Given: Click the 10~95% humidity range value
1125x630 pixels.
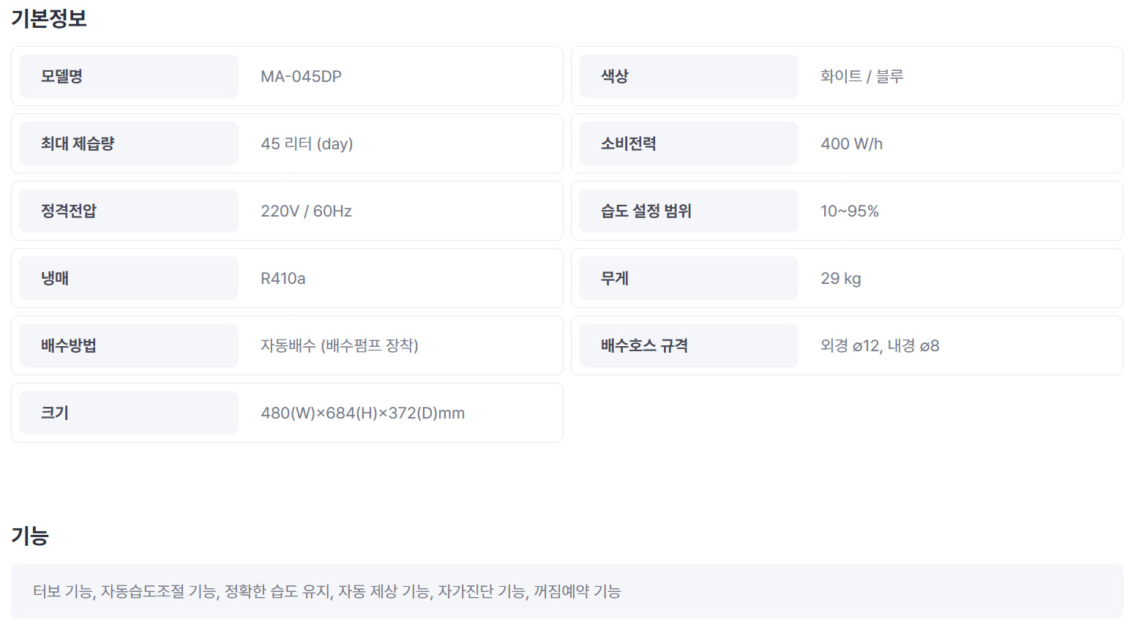Looking at the screenshot, I should [849, 211].
